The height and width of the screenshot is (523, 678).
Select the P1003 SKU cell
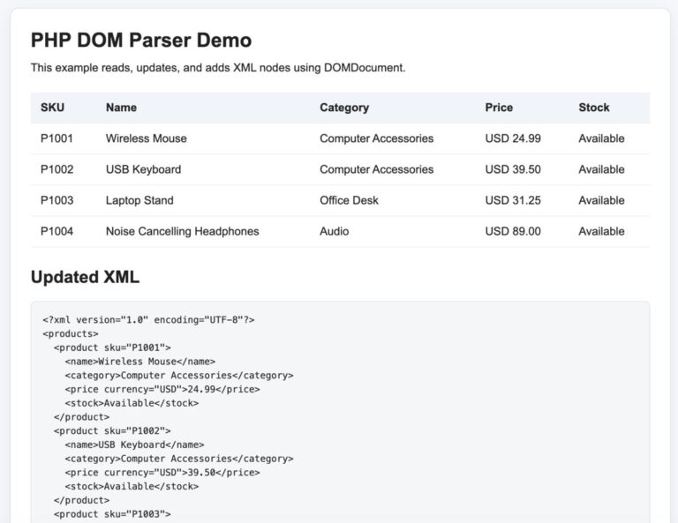(56, 200)
